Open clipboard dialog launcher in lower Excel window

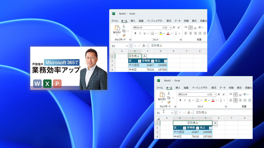click(175, 107)
